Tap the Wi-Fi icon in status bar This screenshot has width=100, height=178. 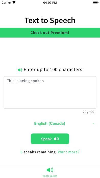pos(14,3)
